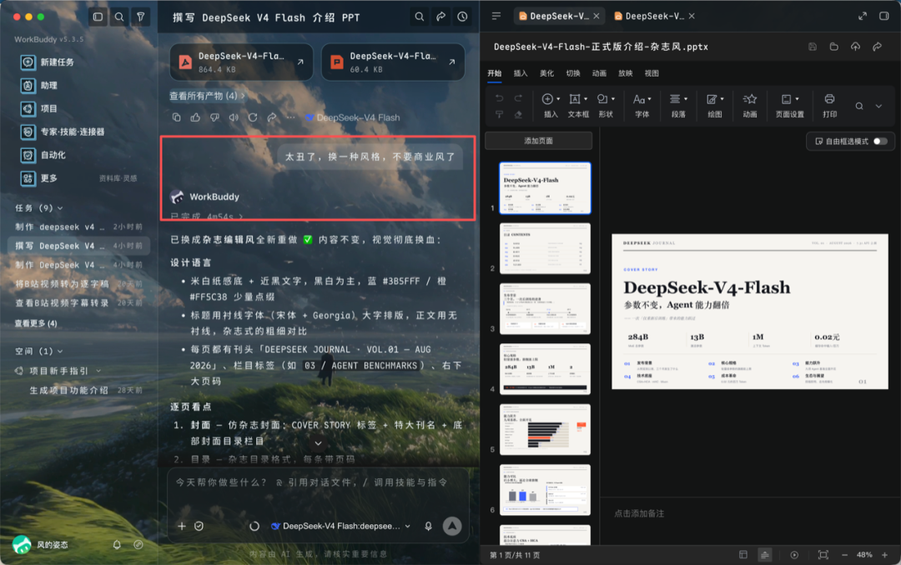Image resolution: width=901 pixels, height=565 pixels.
Task: Click the notification bell icon
Action: (x=117, y=545)
